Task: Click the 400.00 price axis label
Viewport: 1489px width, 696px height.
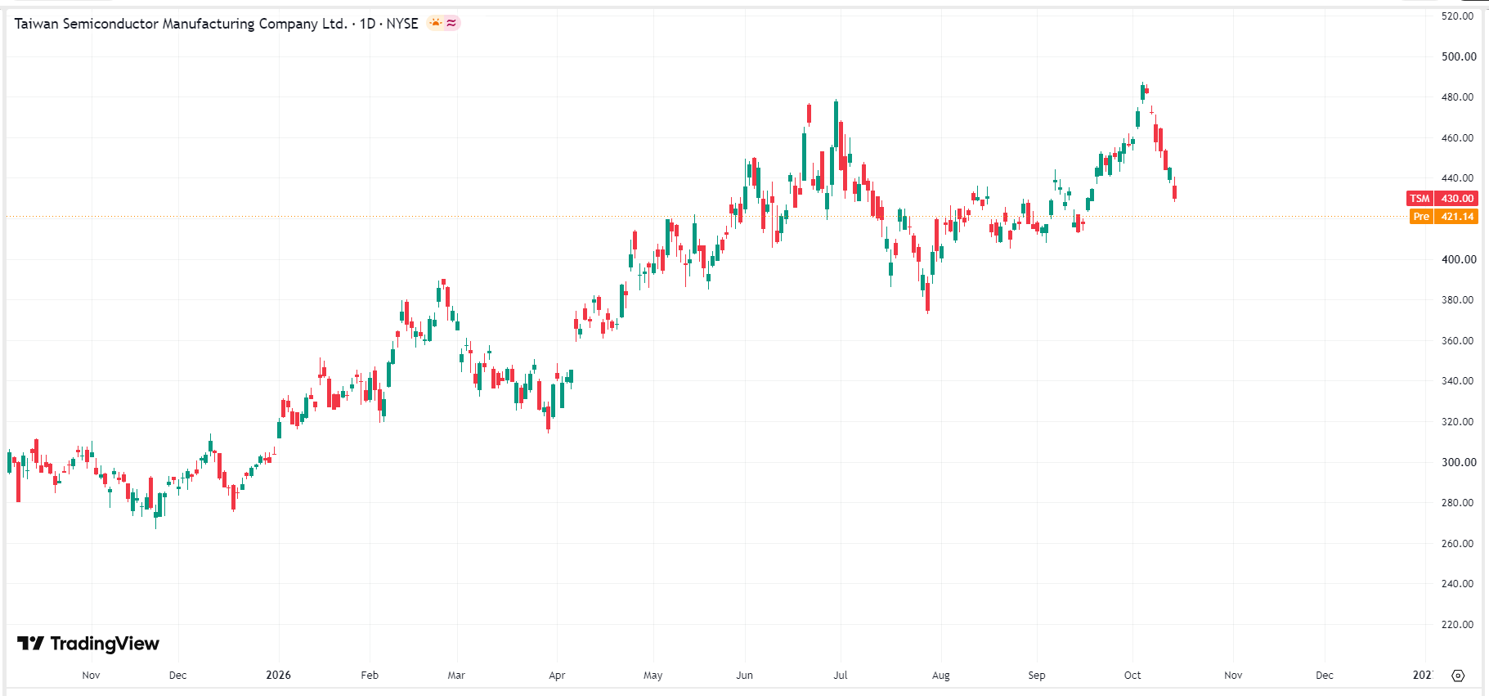Action: 1459,259
